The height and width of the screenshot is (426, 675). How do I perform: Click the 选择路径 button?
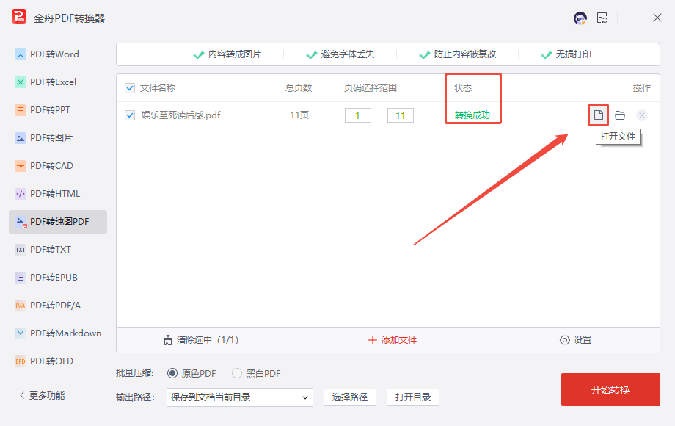click(x=349, y=397)
